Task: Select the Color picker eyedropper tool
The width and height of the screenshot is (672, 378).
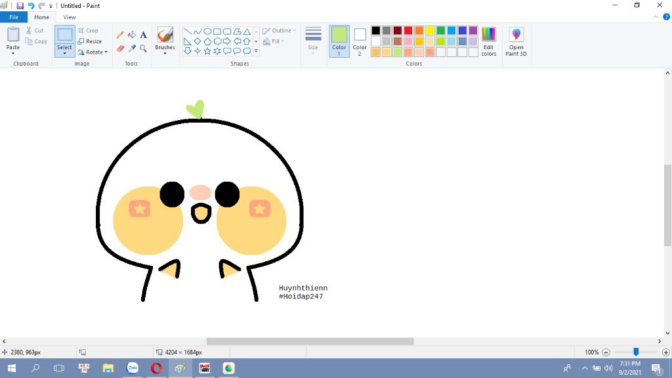Action: point(131,49)
